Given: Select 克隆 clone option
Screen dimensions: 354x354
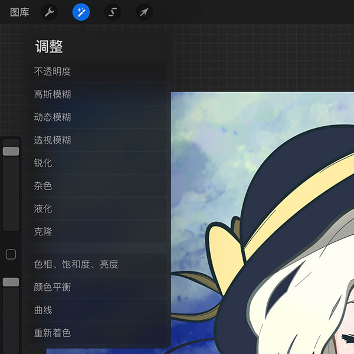Looking at the screenshot, I should tap(97, 232).
